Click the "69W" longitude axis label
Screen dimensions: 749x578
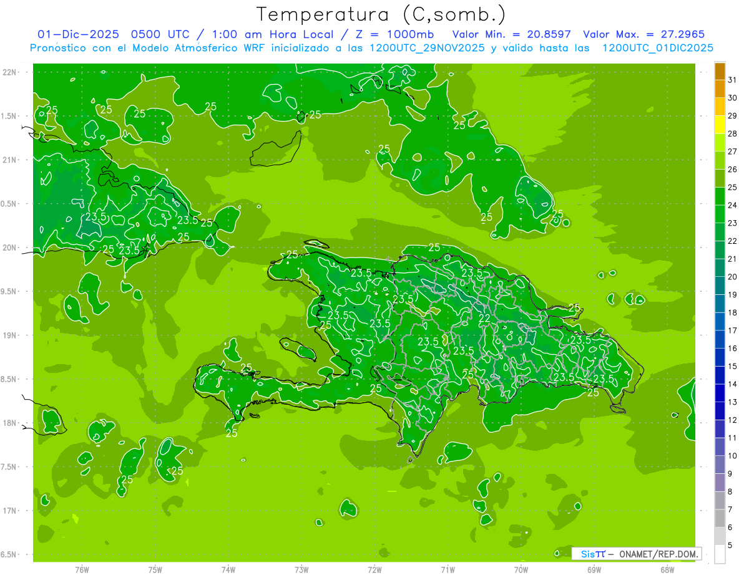(594, 570)
